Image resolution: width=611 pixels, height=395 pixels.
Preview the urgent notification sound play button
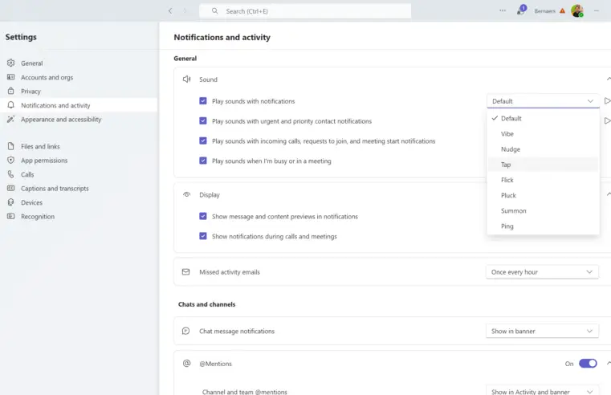607,120
